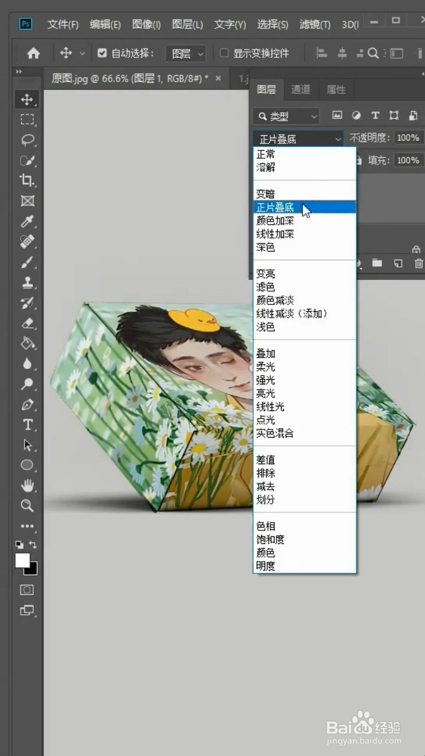Open the Auto-Select 图层 dropdown
Image resolution: width=425 pixels, height=756 pixels.
point(185,53)
